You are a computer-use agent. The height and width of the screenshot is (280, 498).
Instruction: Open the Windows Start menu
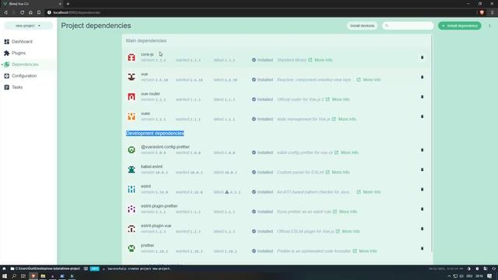pos(5,276)
